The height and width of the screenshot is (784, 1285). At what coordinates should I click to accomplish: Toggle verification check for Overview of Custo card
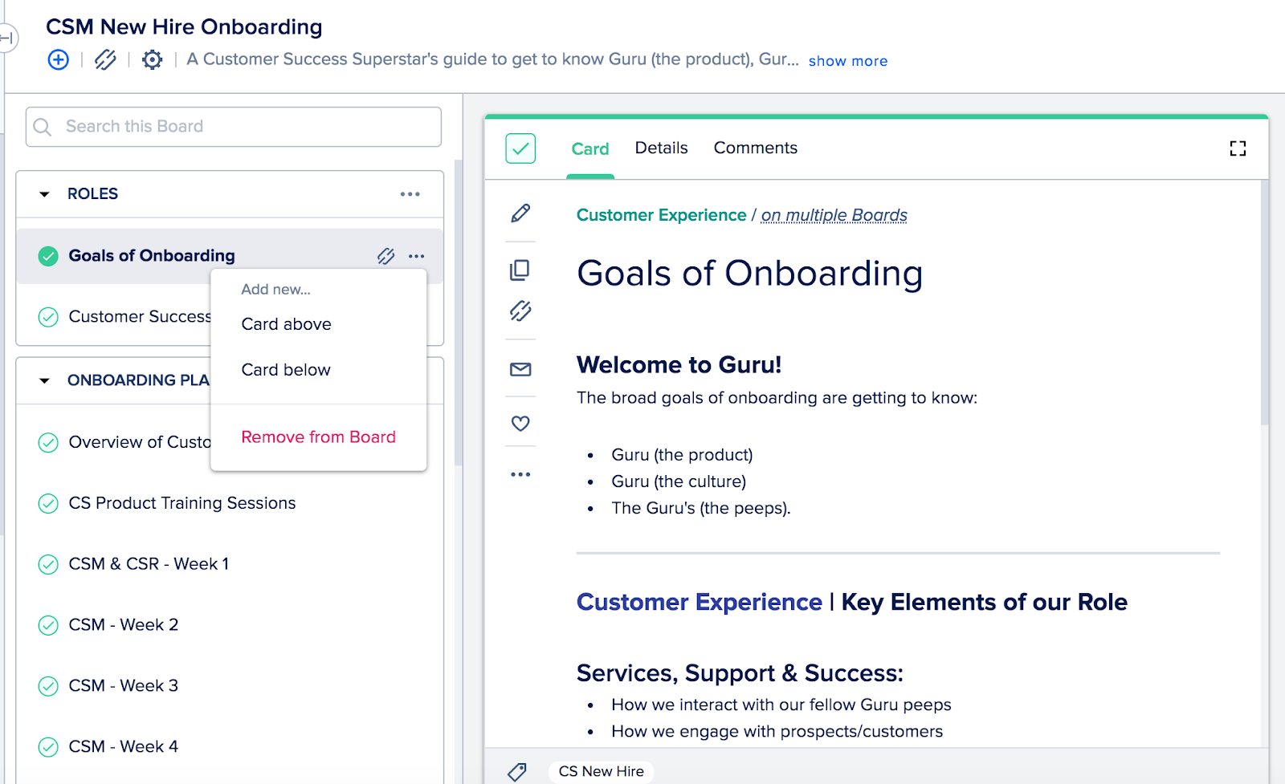(x=48, y=442)
